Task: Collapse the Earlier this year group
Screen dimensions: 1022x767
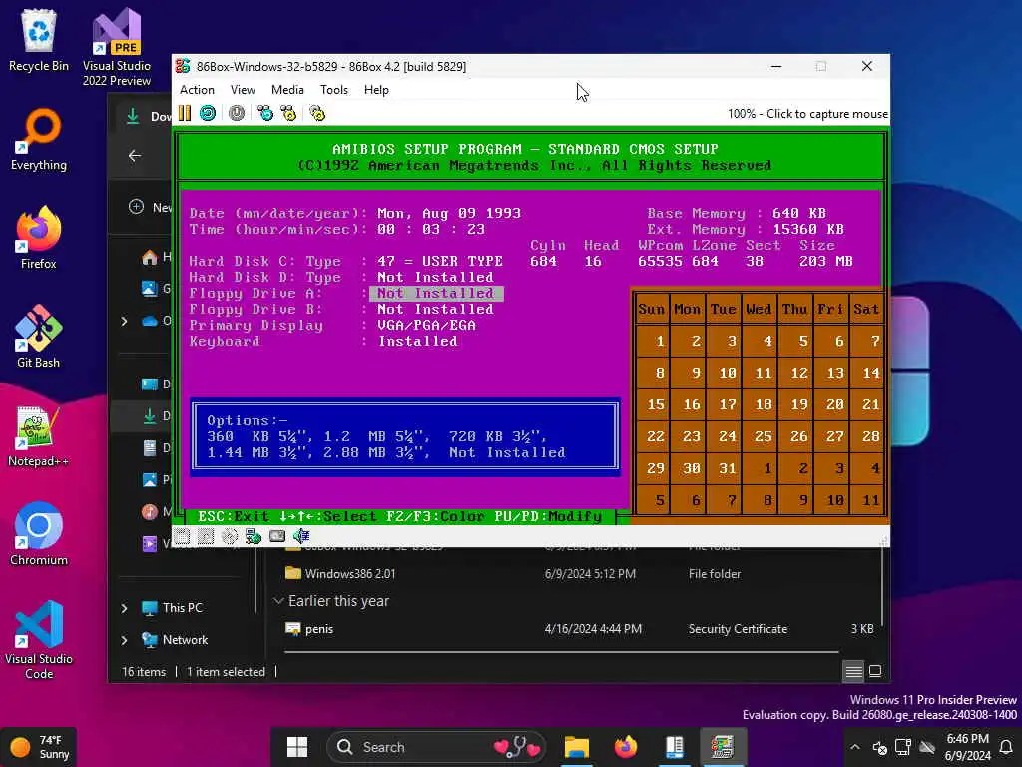Action: coord(279,600)
